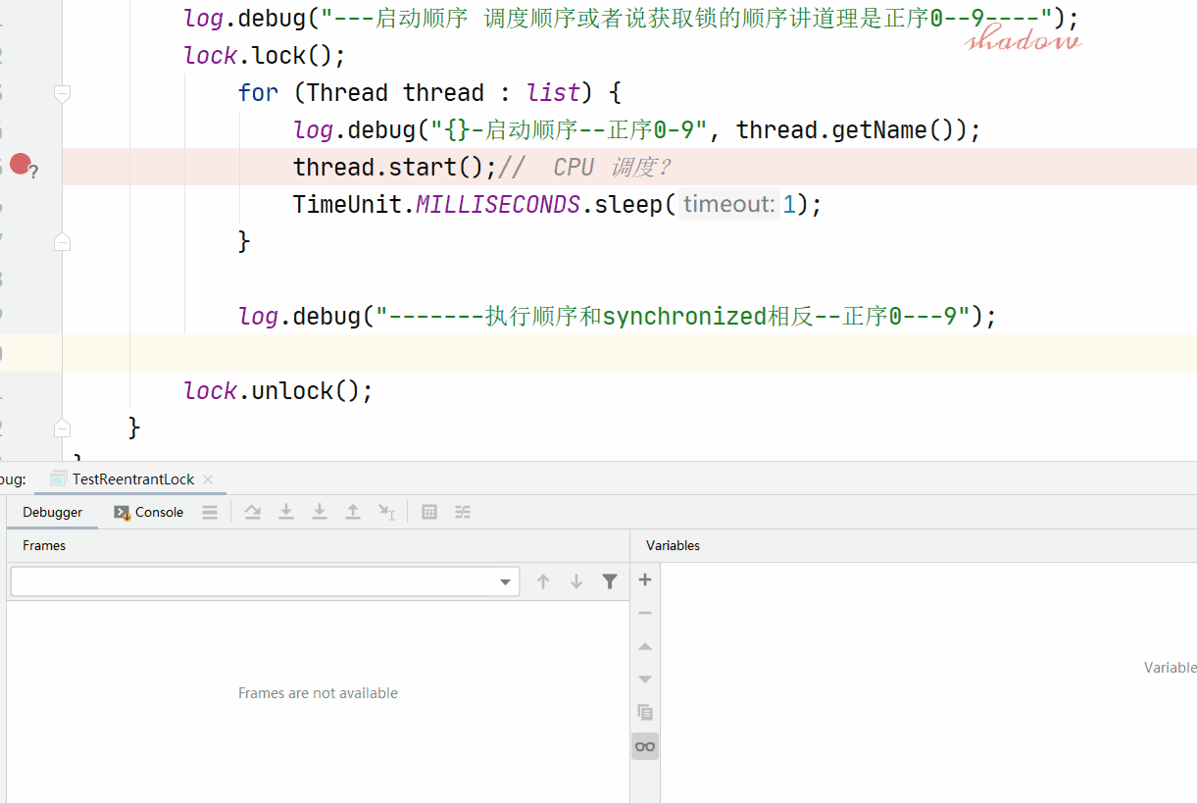Collapse fold marker at method closing brace
This screenshot has height=803, width=1197.
coord(62,427)
